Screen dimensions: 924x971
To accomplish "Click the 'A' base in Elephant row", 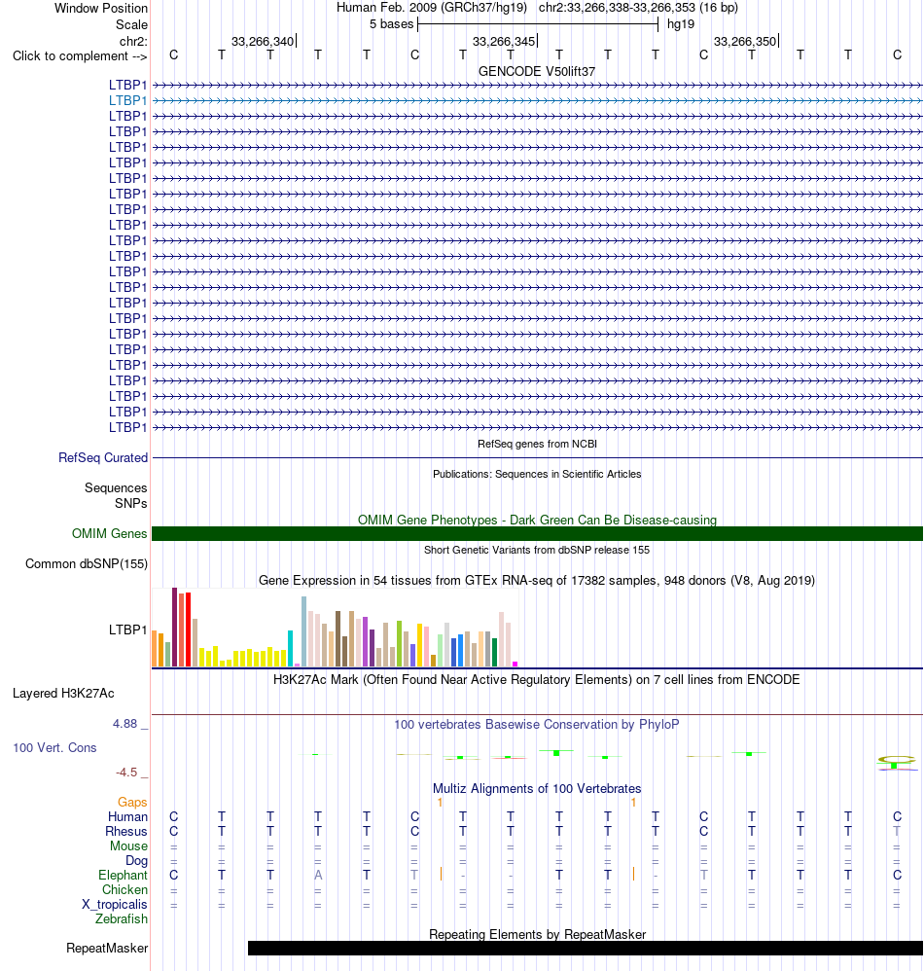I will (x=318, y=875).
